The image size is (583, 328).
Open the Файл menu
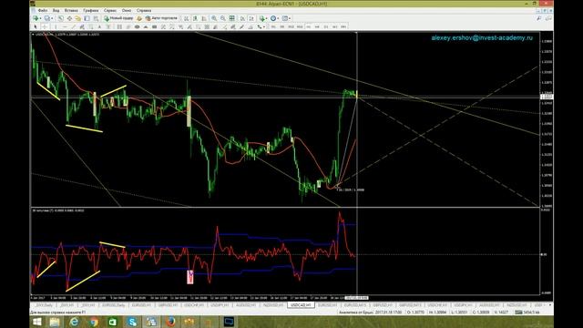pyautogui.click(x=42, y=10)
